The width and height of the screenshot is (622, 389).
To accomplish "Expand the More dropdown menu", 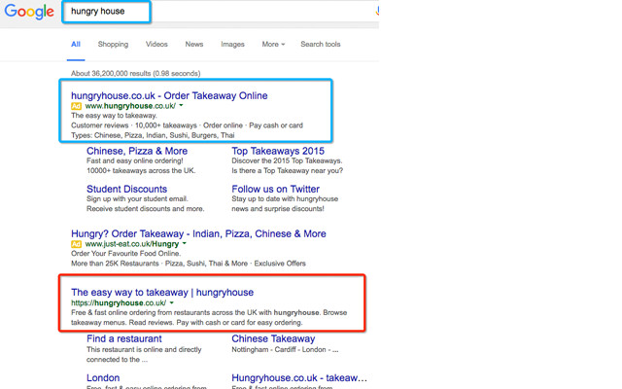I will pos(273,44).
